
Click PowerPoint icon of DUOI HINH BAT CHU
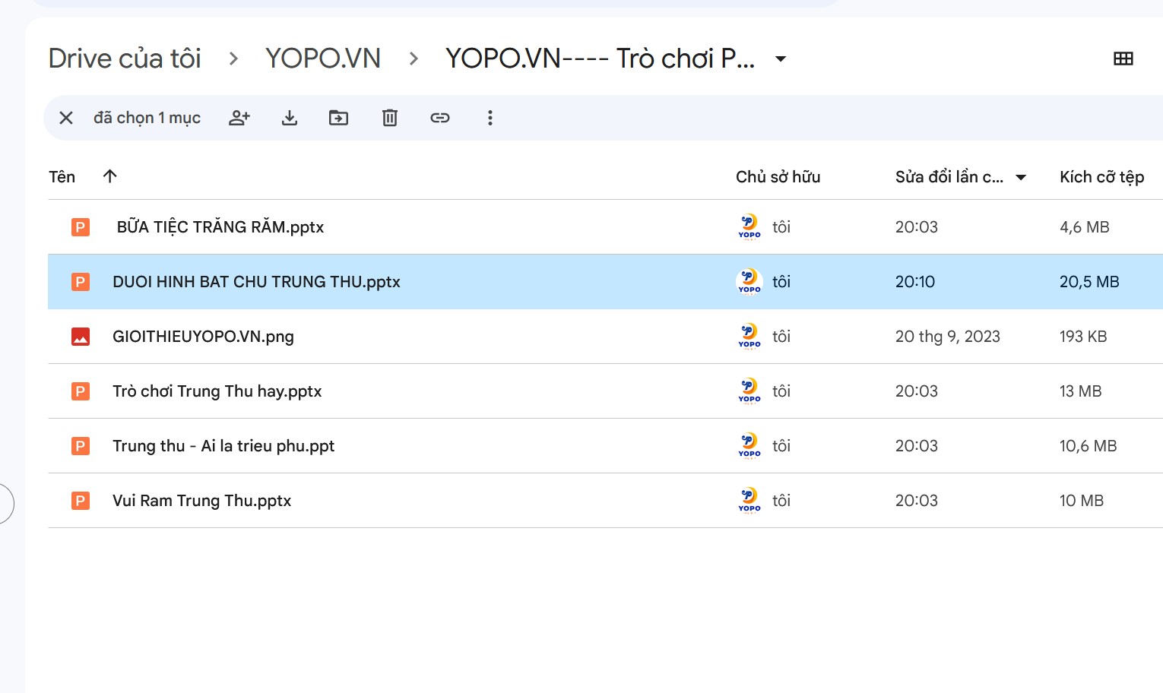point(81,282)
